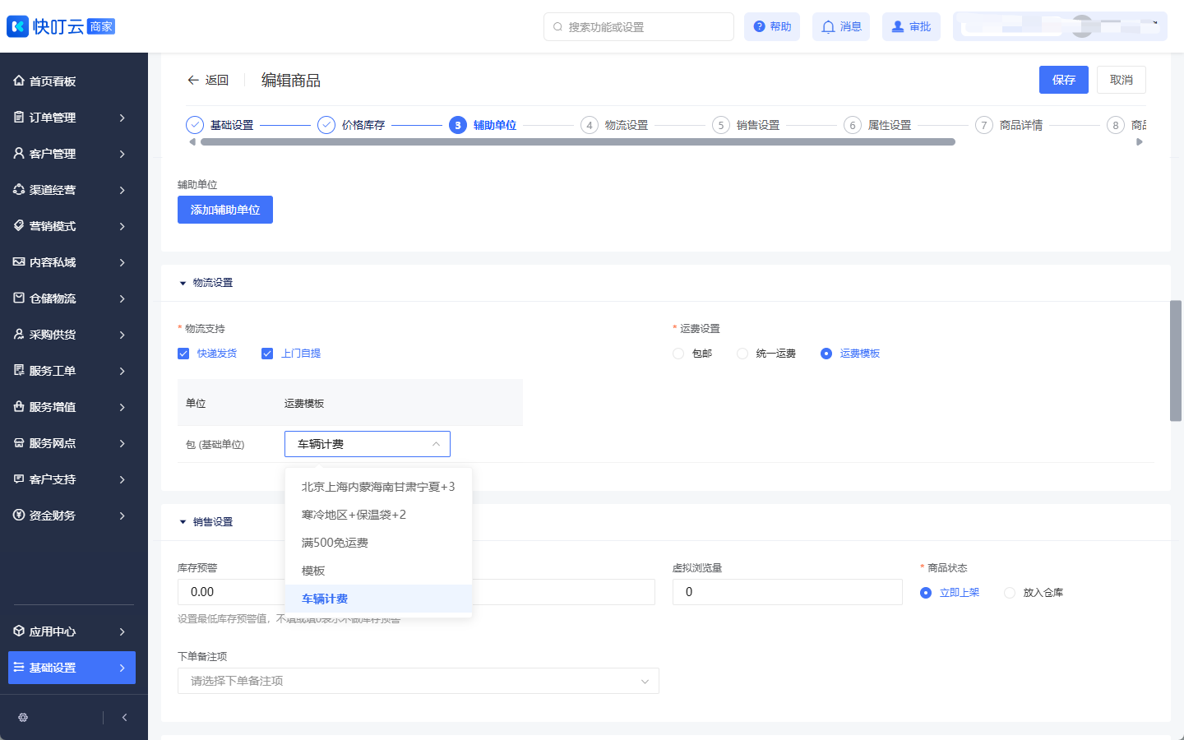Image resolution: width=1184 pixels, height=740 pixels.
Task: Select 放入仓库 product status
Action: pyautogui.click(x=1010, y=593)
